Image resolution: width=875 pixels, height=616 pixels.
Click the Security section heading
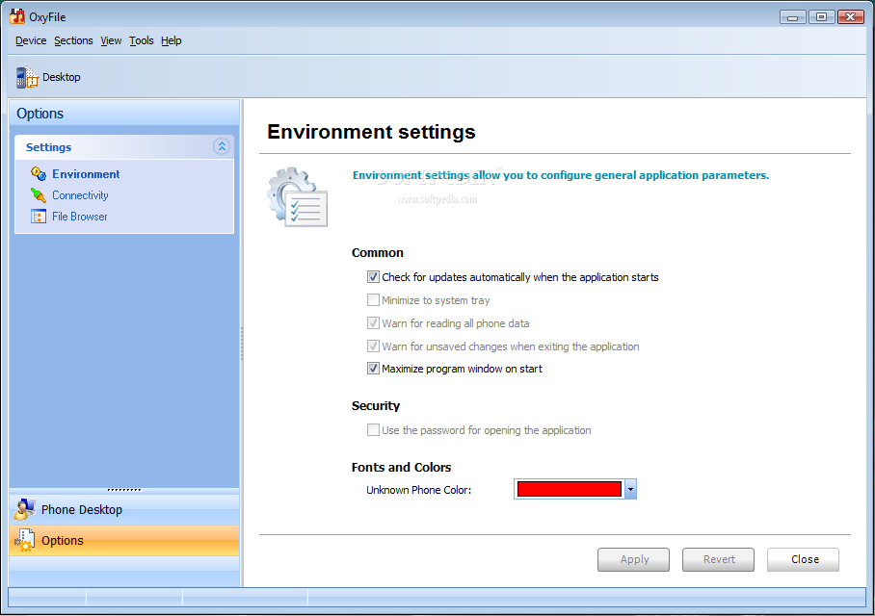click(376, 406)
